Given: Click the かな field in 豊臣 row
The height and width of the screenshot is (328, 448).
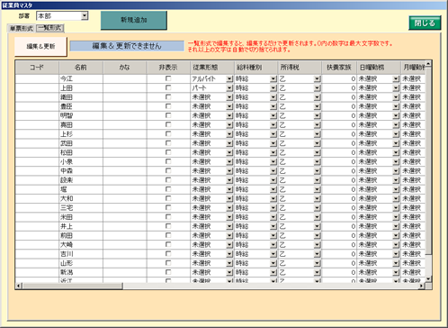Looking at the screenshot, I should [124, 106].
